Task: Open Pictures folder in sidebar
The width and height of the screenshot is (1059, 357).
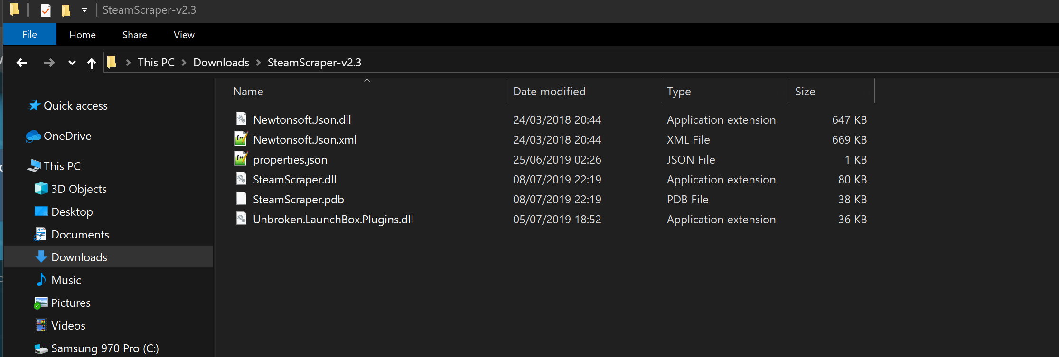Action: tap(71, 302)
